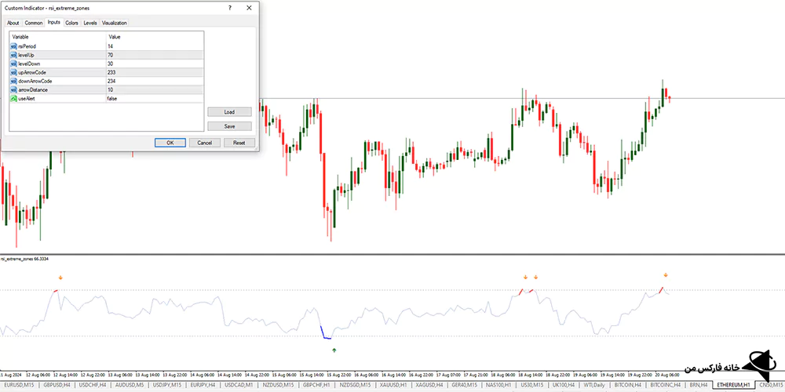Switch to the Levels tab
This screenshot has width=785, height=392.
(x=90, y=23)
